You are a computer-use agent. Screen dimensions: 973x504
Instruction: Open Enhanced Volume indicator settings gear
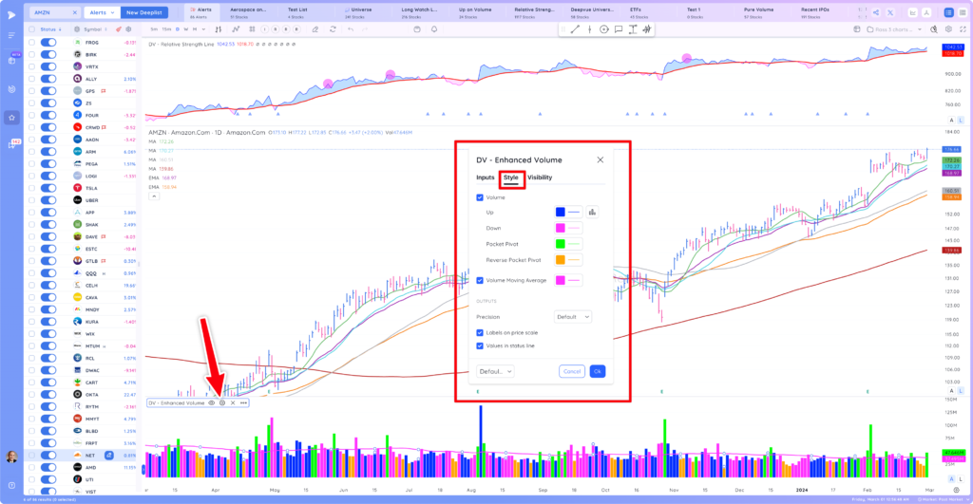[222, 403]
